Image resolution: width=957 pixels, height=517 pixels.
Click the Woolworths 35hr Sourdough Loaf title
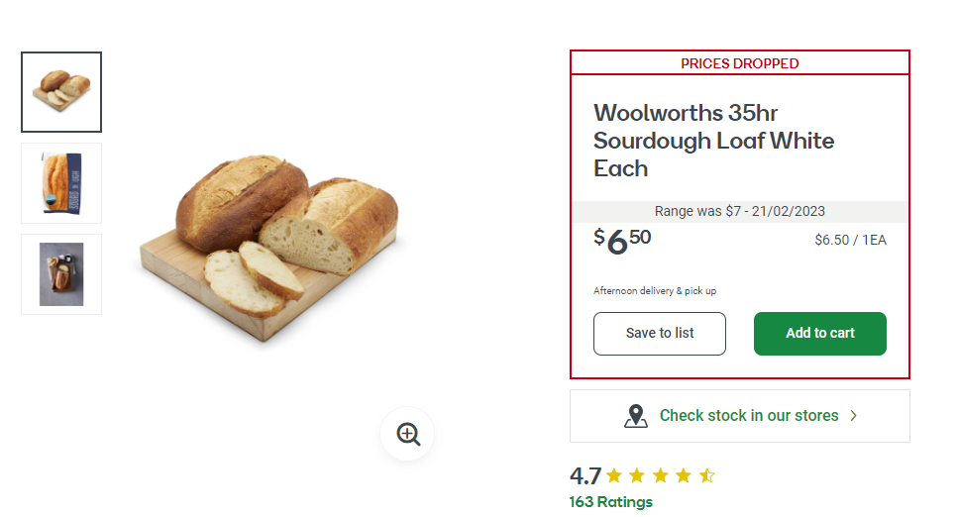point(713,141)
